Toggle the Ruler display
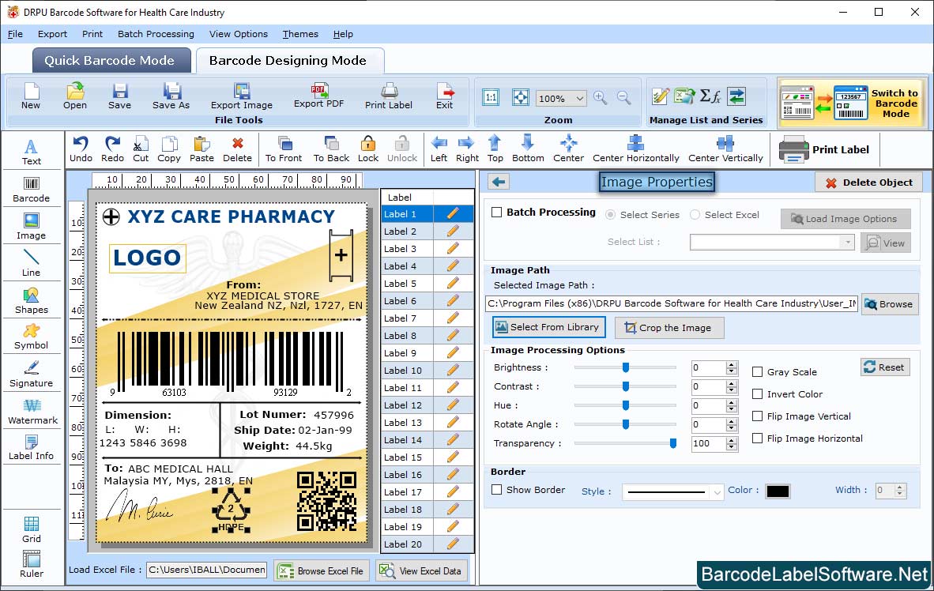Image resolution: width=934 pixels, height=591 pixels. pos(31,564)
